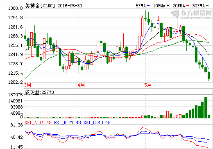
Task: Click the 1255.1 price axis label
Action: pos(16,45)
